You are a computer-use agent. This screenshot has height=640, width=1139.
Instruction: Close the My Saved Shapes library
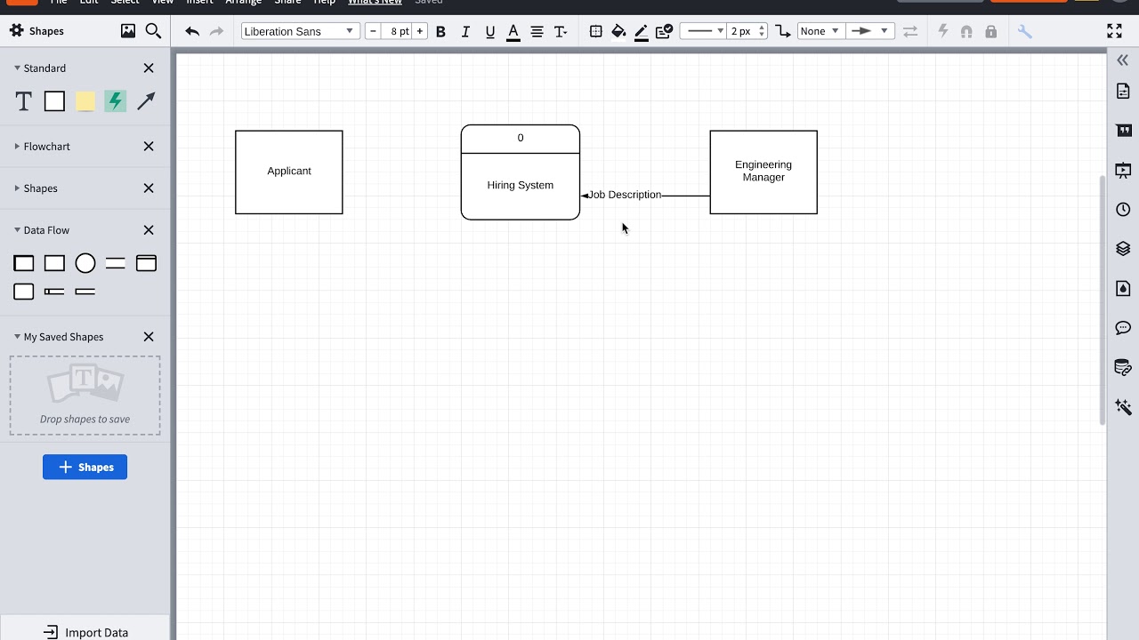point(149,336)
